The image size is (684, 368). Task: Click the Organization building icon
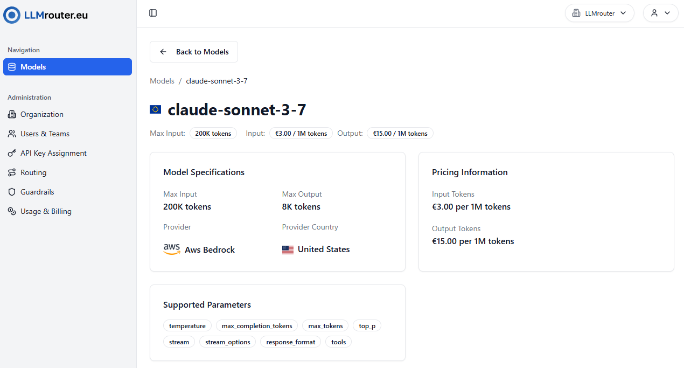tap(12, 114)
